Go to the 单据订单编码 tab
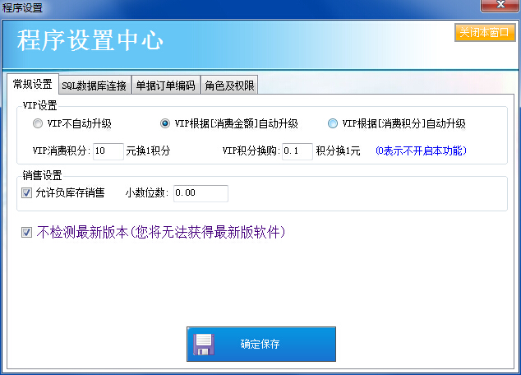Viewport: 521px width, 375px height. click(165, 86)
